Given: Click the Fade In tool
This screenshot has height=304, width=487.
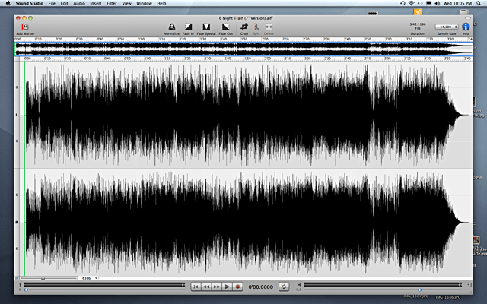Looking at the screenshot, I should point(188,27).
